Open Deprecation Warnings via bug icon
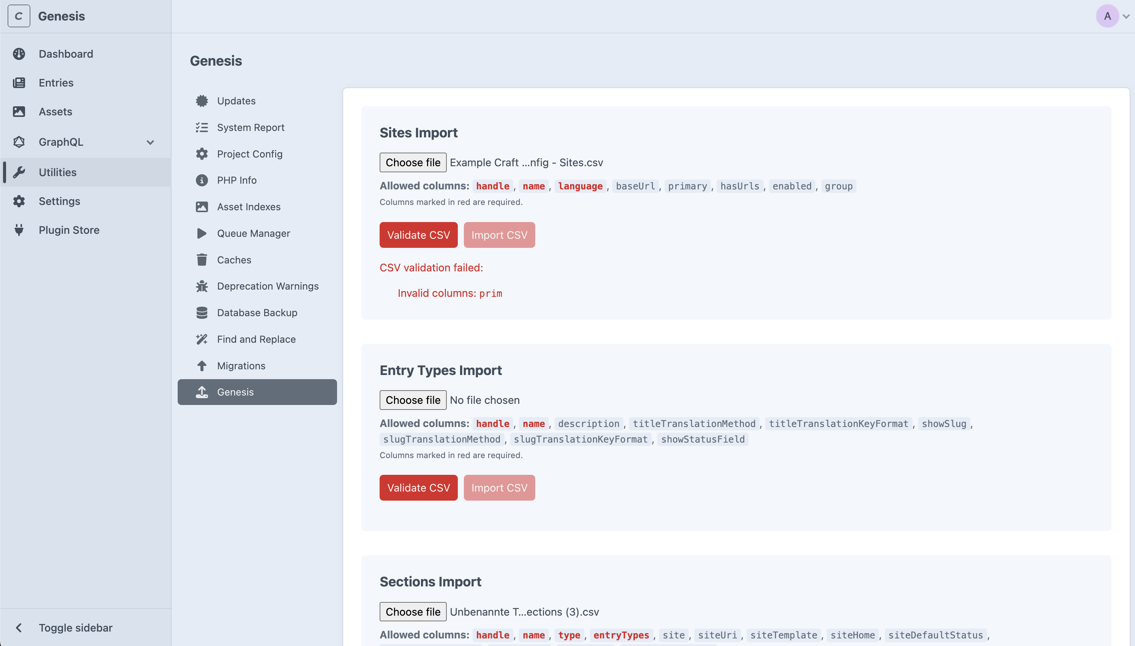Image resolution: width=1135 pixels, height=646 pixels. tap(202, 286)
